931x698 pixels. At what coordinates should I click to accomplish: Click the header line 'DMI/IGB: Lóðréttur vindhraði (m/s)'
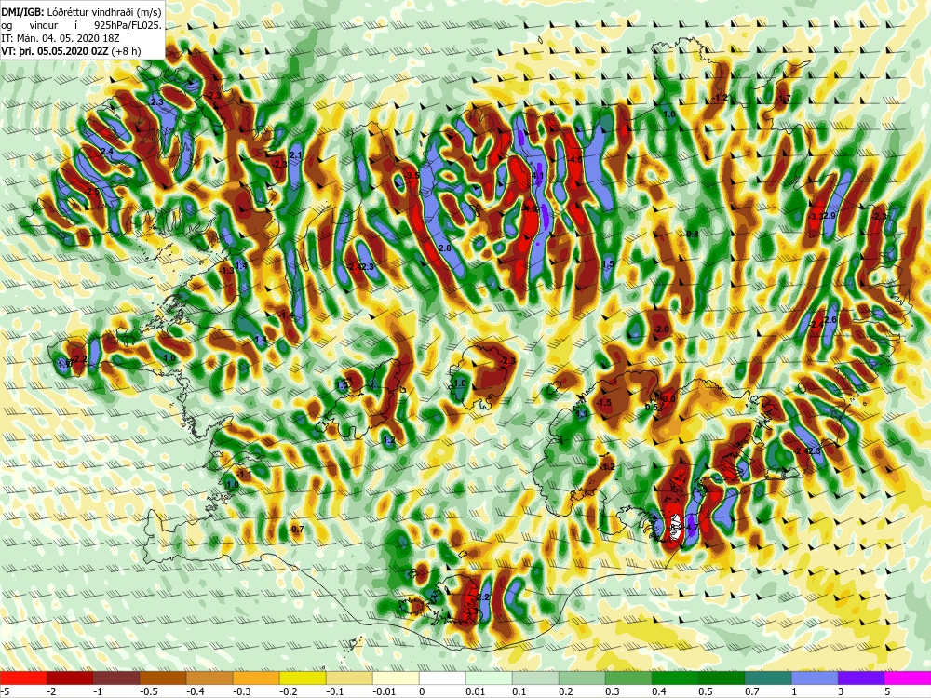(x=81, y=11)
